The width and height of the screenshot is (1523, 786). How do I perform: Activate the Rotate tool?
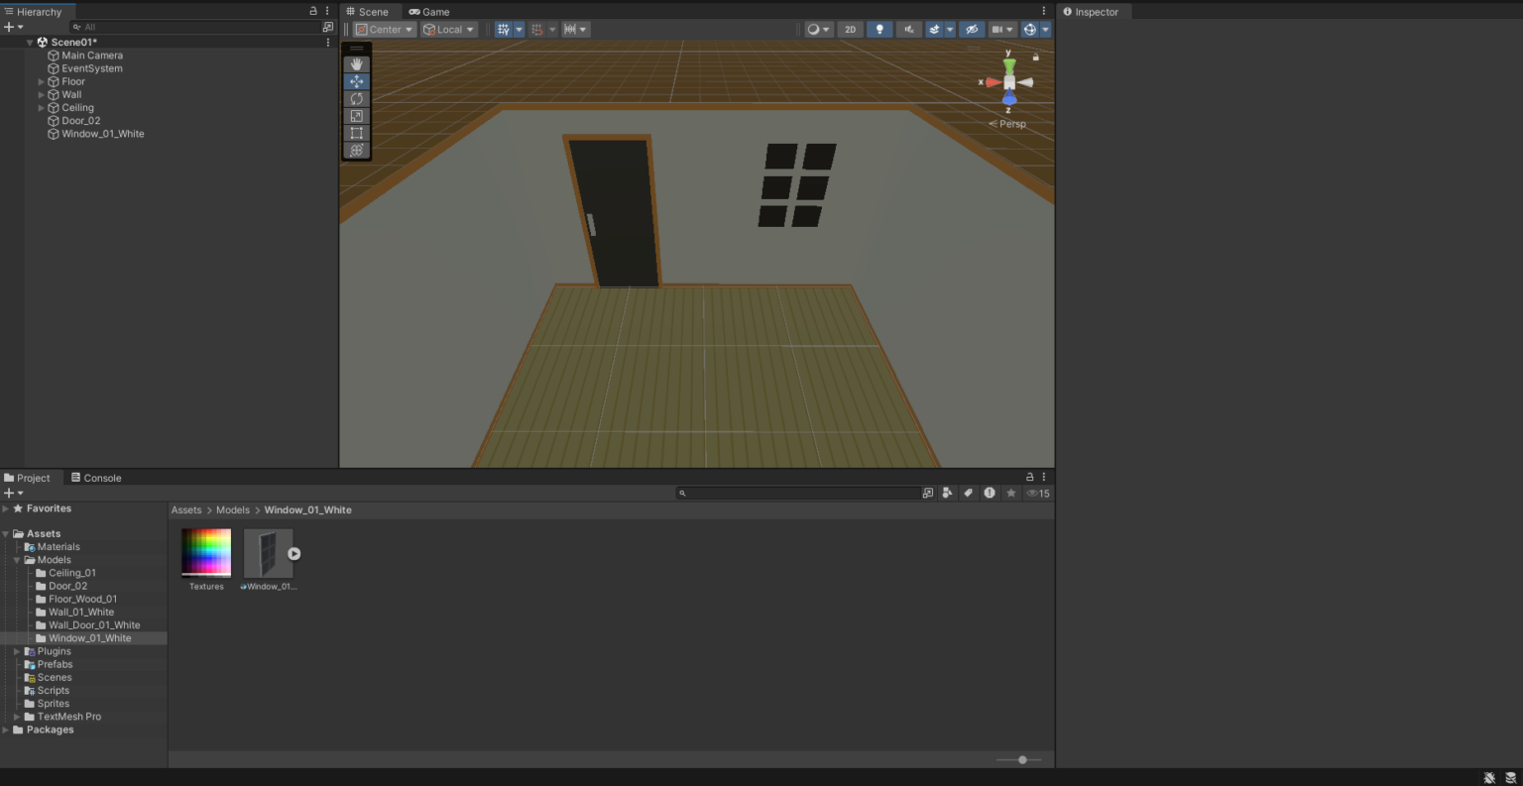coord(357,98)
